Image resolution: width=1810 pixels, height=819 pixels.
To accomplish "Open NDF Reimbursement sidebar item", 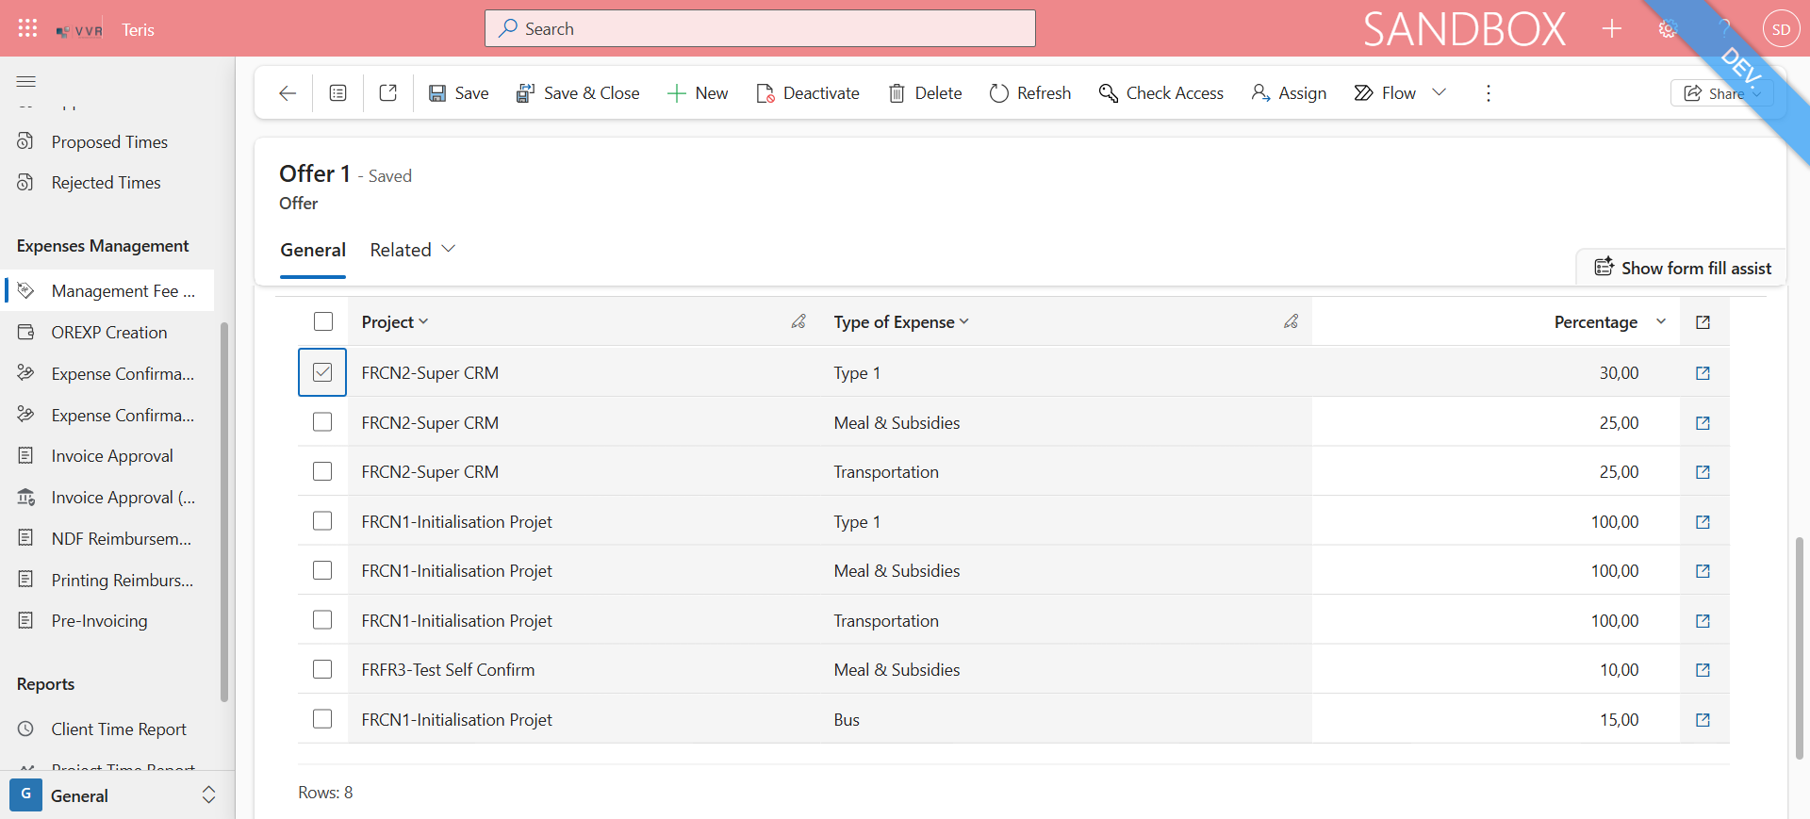I will [x=109, y=539].
